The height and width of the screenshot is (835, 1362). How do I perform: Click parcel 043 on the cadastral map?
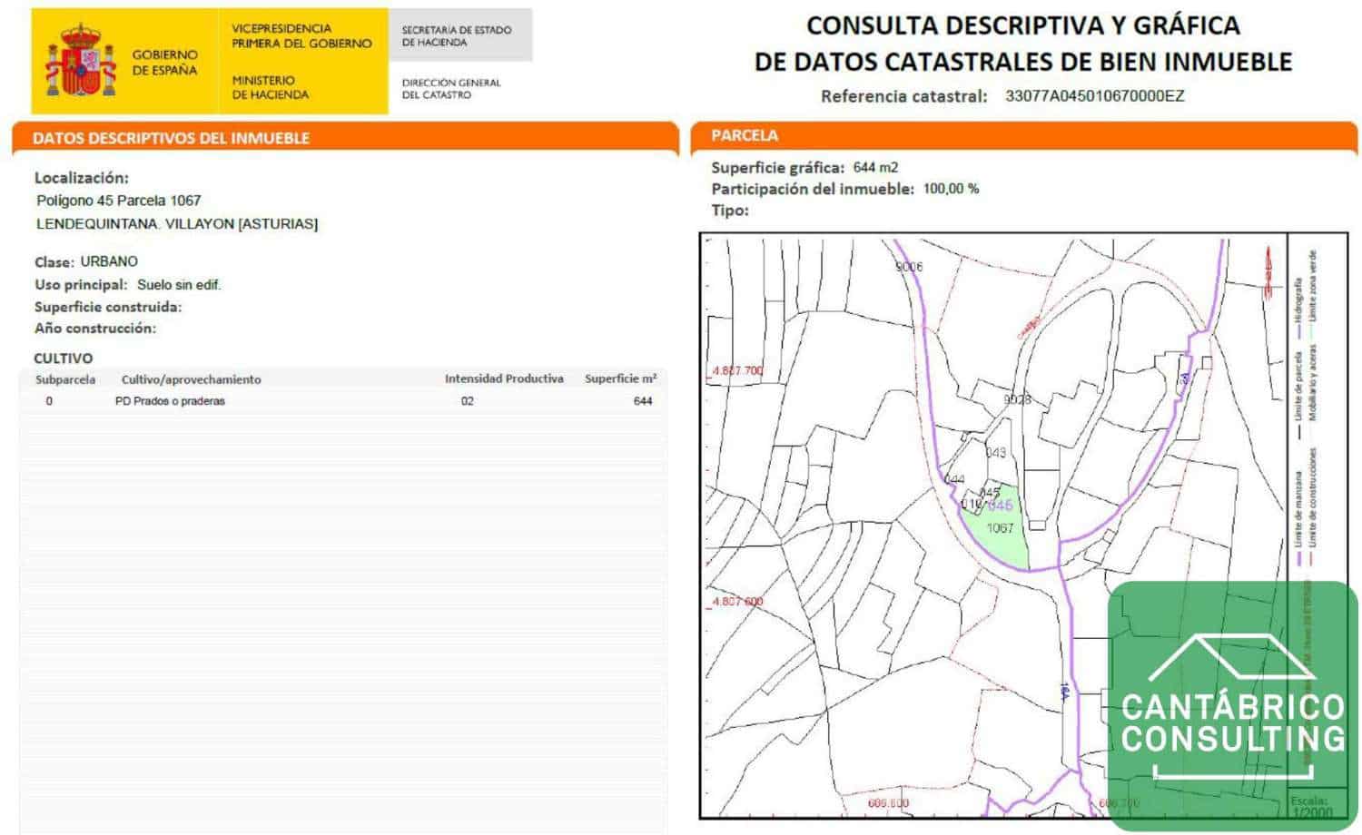tap(995, 453)
